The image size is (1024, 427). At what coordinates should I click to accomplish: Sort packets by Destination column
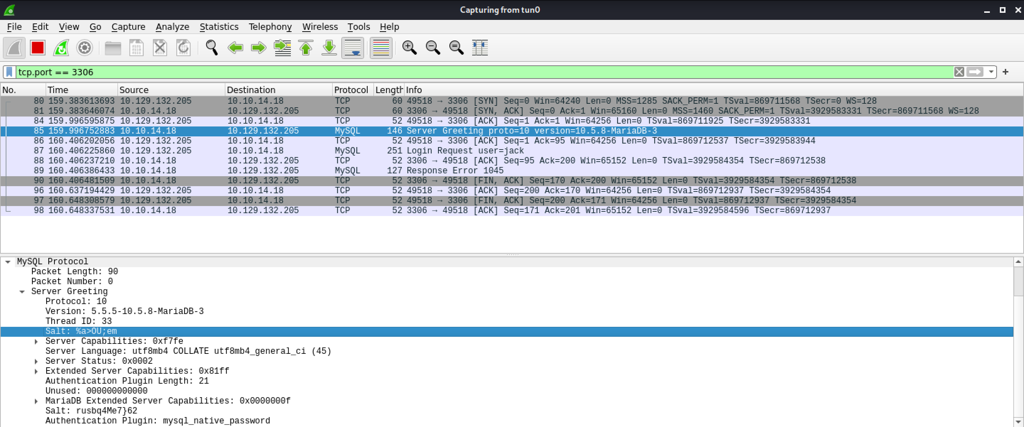278,90
